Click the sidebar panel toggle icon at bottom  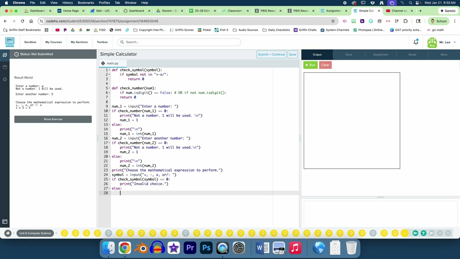[5, 222]
